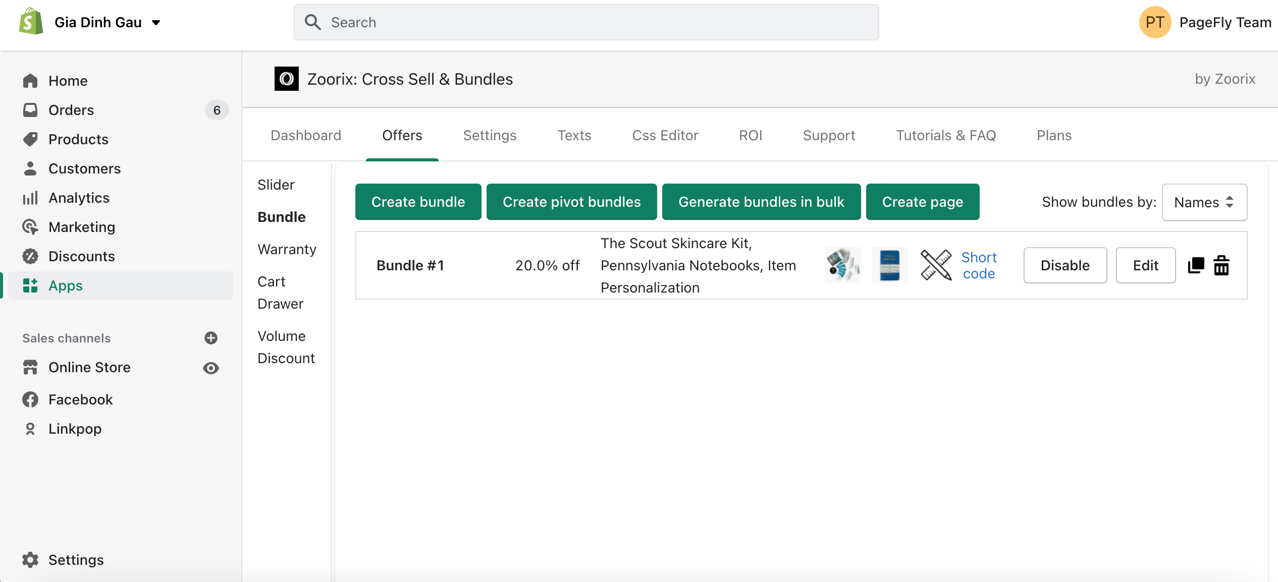This screenshot has height=582, width=1278.
Task: Select Cart Drawer offer type
Action: tap(280, 293)
